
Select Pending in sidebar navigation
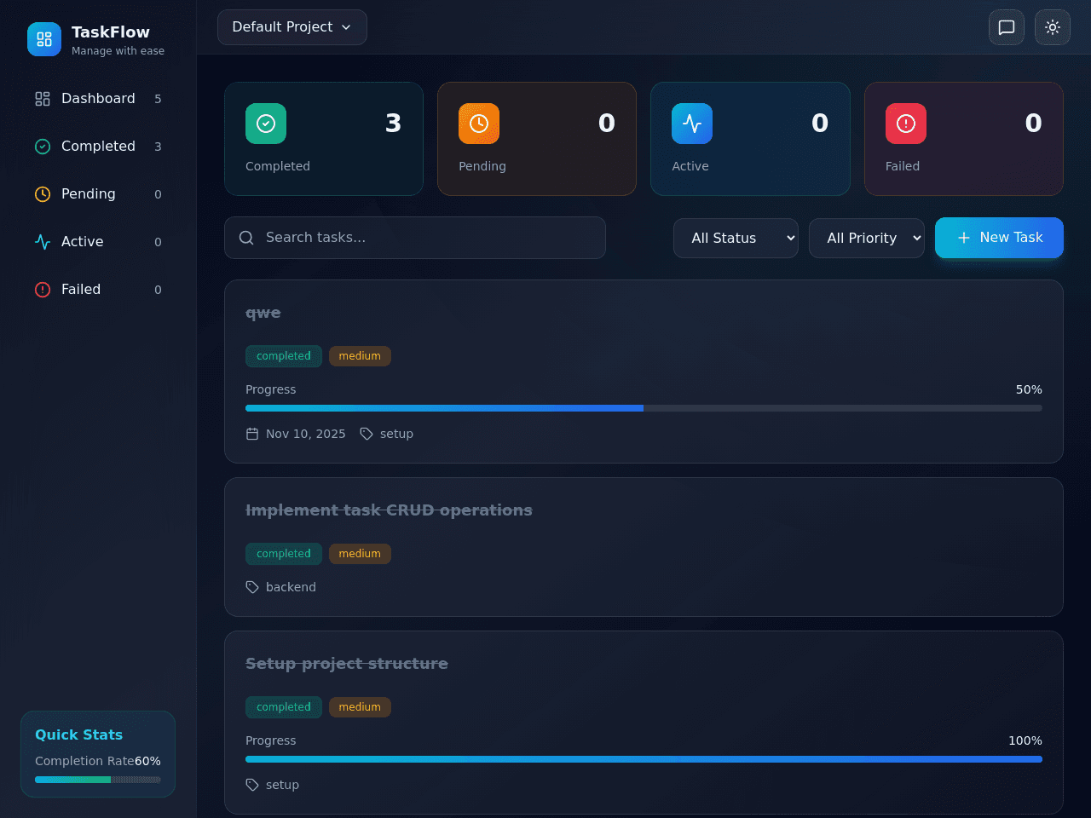(98, 194)
